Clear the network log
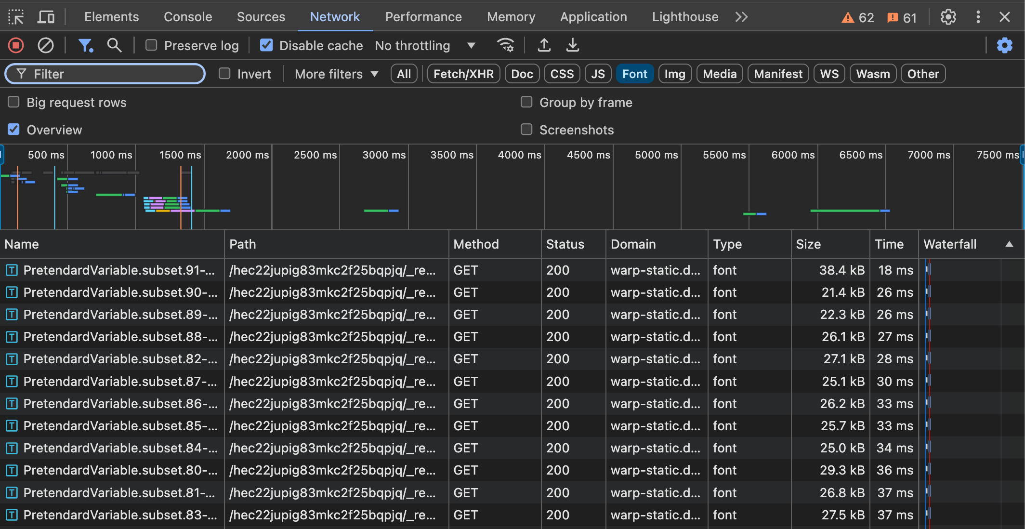Screen dimensions: 1025x529 [x=46, y=46]
